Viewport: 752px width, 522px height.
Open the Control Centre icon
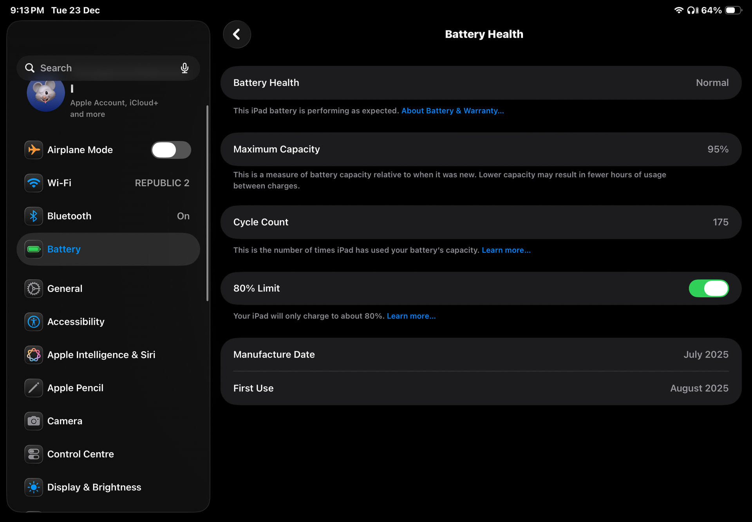(34, 454)
